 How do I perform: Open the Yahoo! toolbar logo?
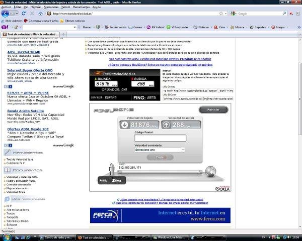tap(5, 27)
